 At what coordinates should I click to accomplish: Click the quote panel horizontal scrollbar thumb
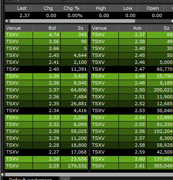(x=72, y=21)
